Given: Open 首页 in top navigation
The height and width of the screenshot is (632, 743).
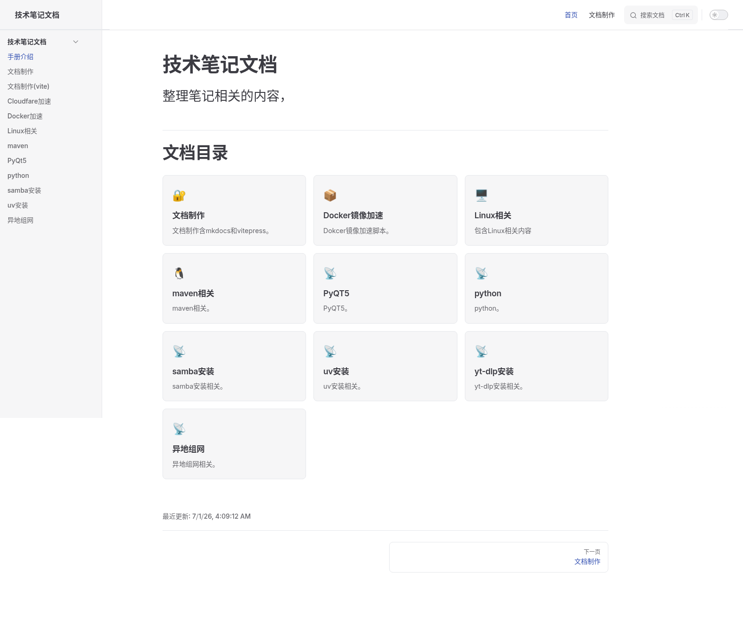Looking at the screenshot, I should (x=571, y=15).
